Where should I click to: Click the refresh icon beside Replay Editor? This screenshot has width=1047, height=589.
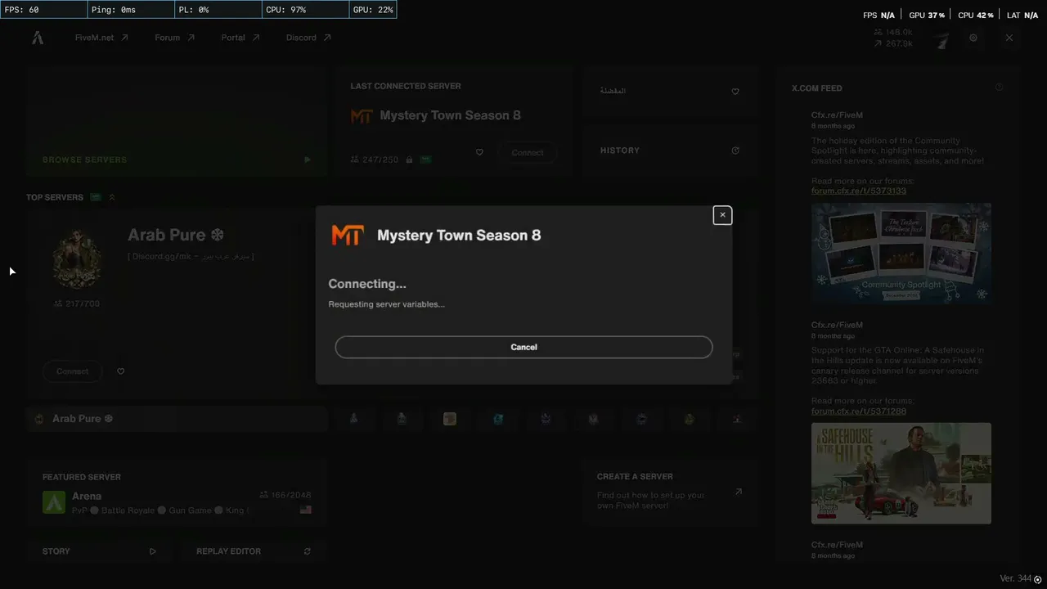308,551
